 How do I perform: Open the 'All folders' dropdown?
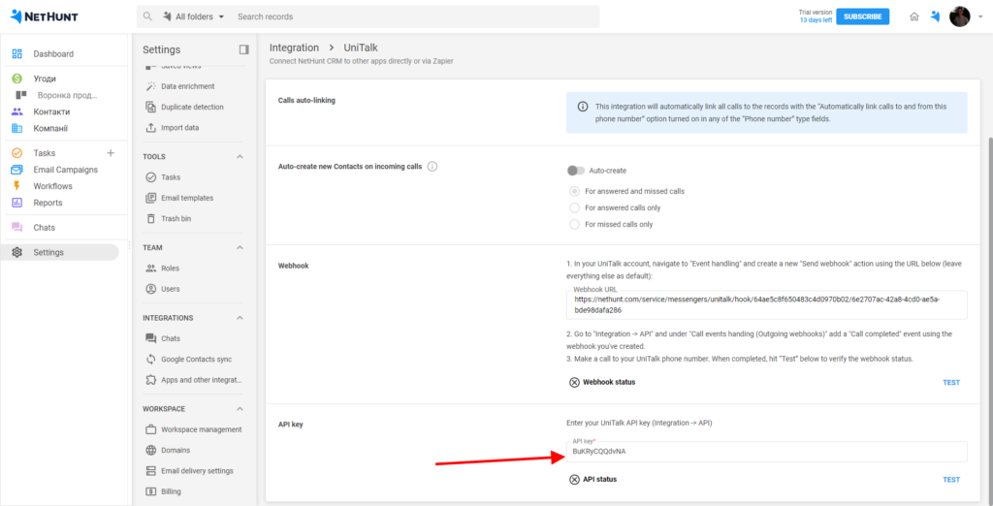tap(193, 16)
